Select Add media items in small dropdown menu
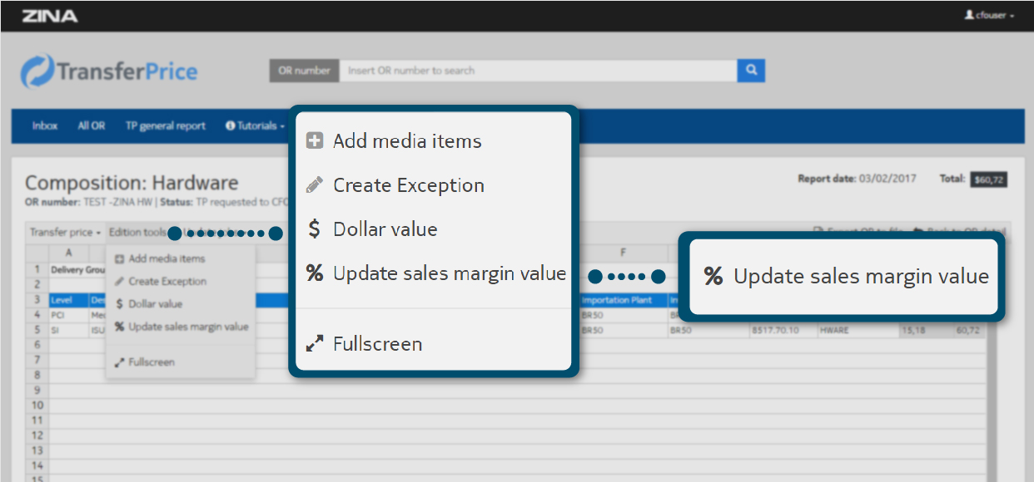This screenshot has width=1034, height=482. [167, 259]
